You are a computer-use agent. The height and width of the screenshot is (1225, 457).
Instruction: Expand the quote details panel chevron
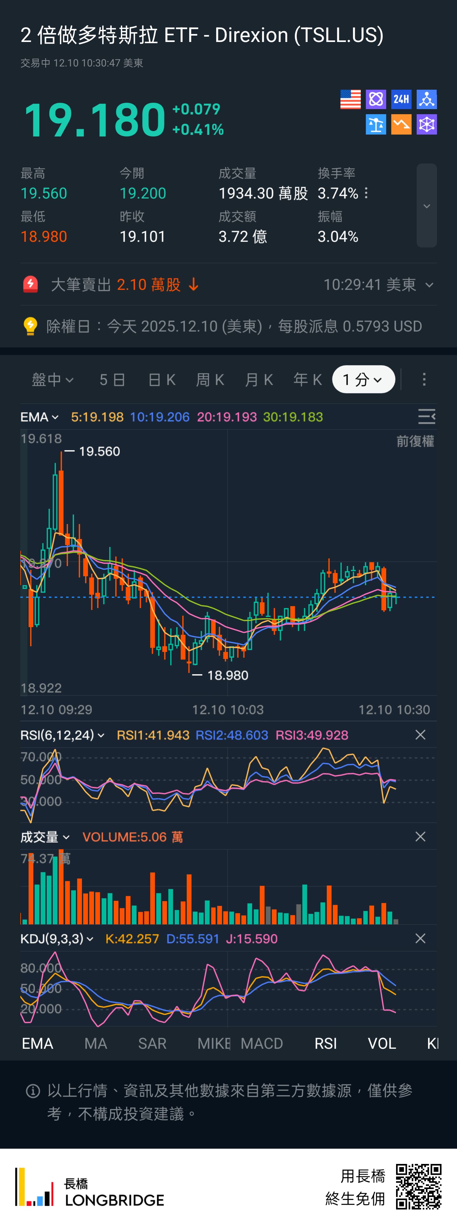(426, 205)
